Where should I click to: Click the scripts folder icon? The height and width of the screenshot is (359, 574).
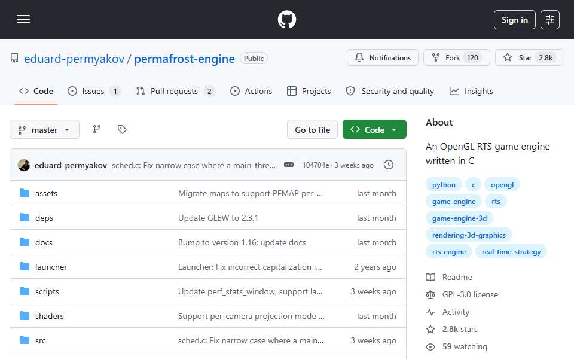coord(25,291)
